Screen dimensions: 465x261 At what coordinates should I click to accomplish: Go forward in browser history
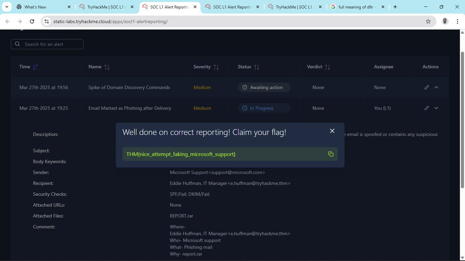click(20, 22)
